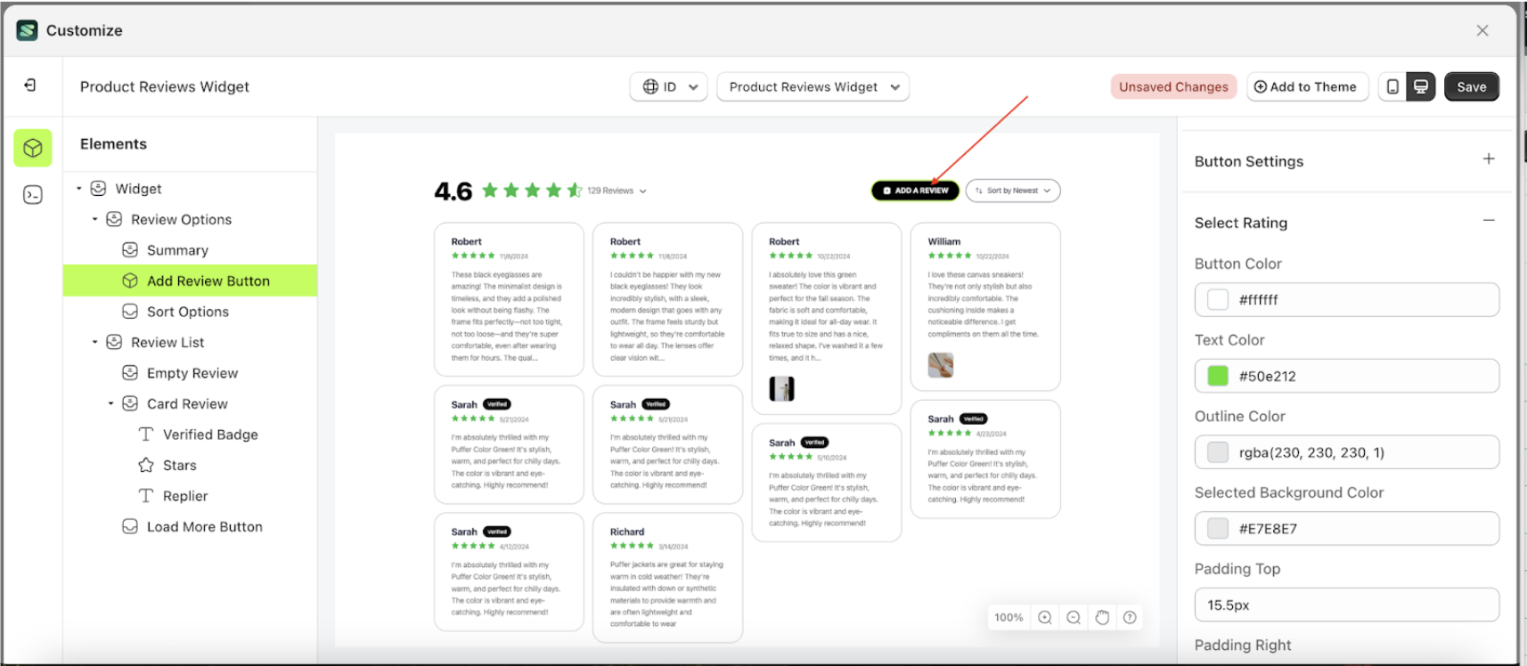Expand the 129 Reviews summary chevron

[643, 191]
